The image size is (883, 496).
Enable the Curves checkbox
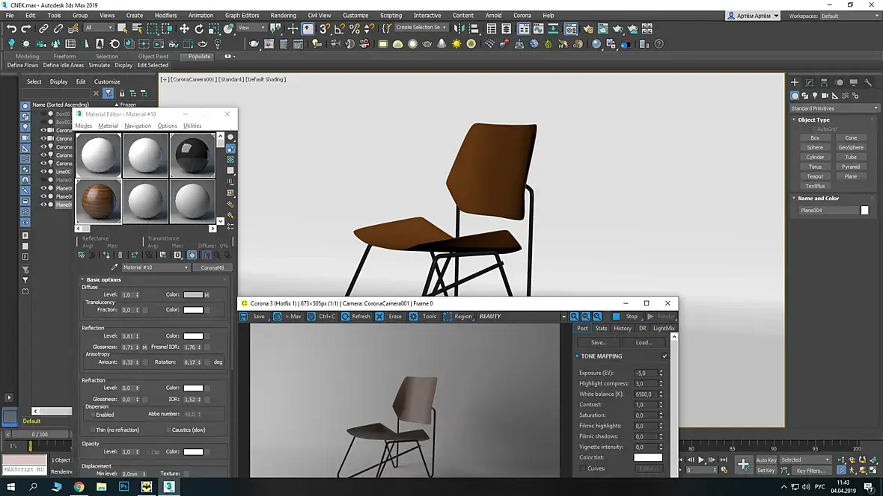[x=582, y=468]
